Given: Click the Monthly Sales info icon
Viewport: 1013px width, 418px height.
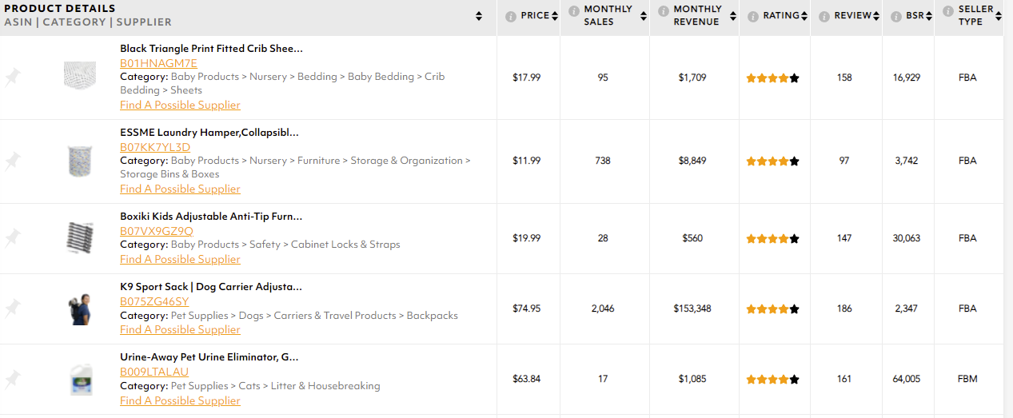Looking at the screenshot, I should [x=574, y=11].
